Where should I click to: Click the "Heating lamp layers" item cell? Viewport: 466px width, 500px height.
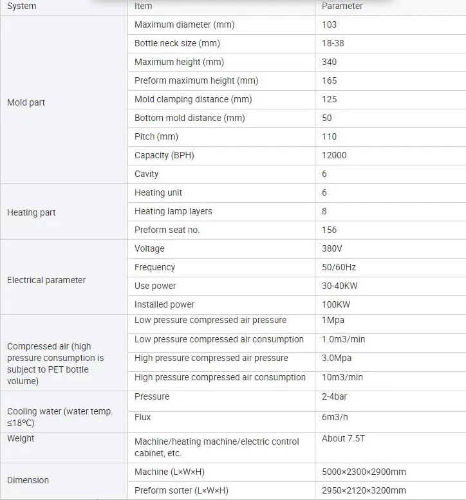click(x=173, y=211)
